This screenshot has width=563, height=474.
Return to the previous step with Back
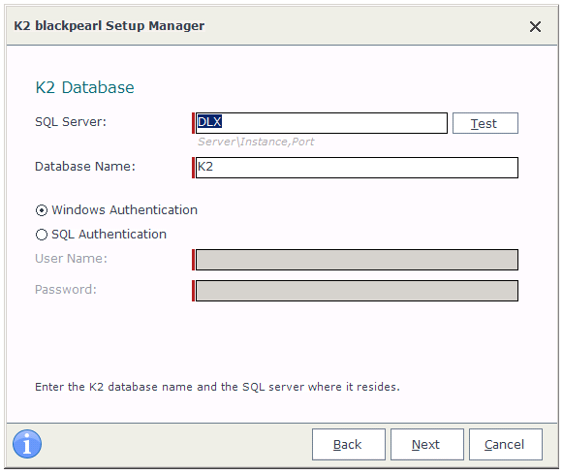(348, 444)
